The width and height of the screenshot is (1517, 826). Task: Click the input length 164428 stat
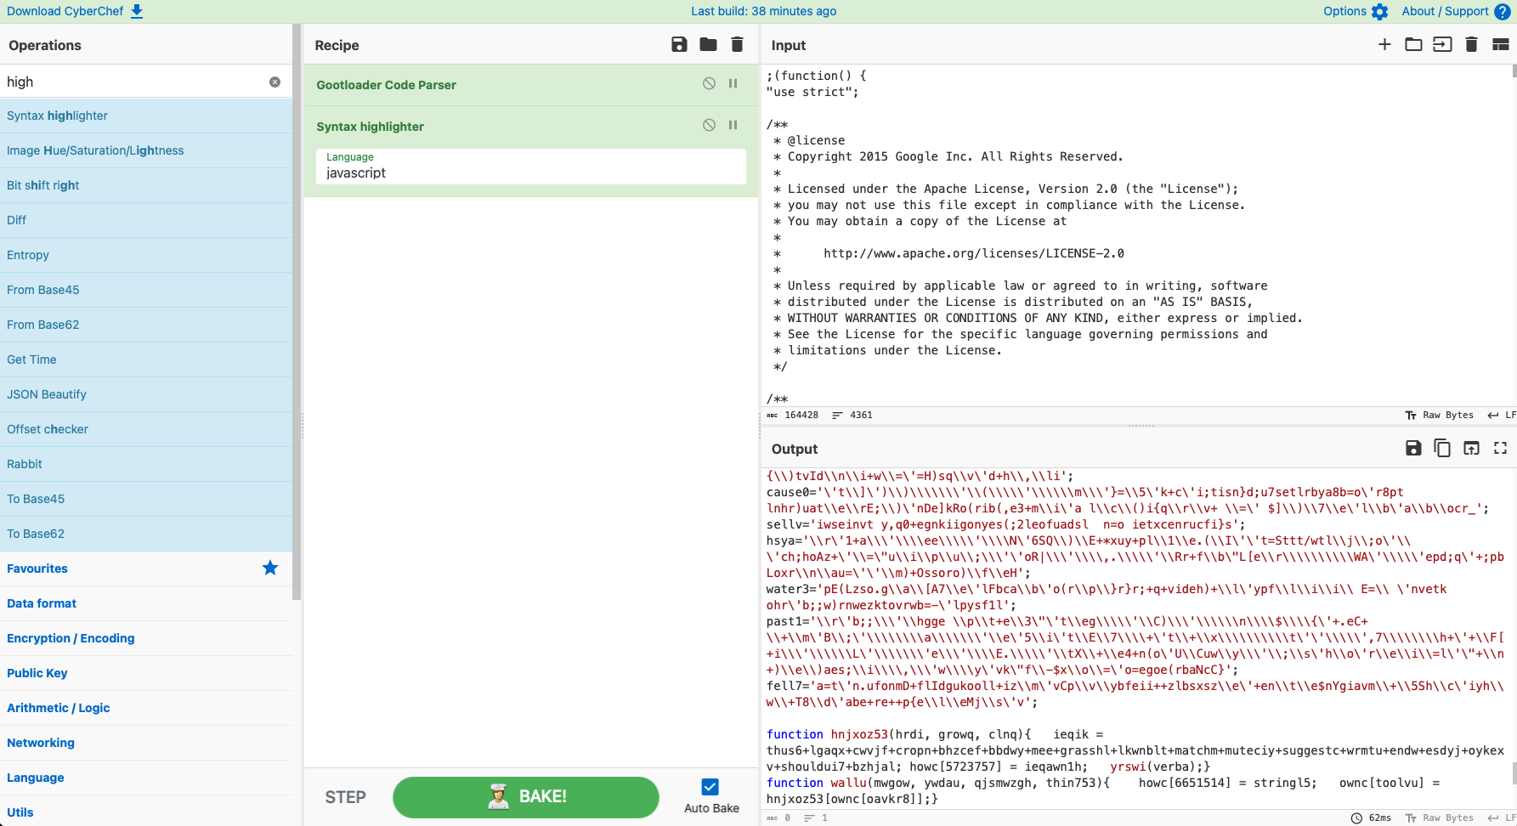[x=793, y=416]
